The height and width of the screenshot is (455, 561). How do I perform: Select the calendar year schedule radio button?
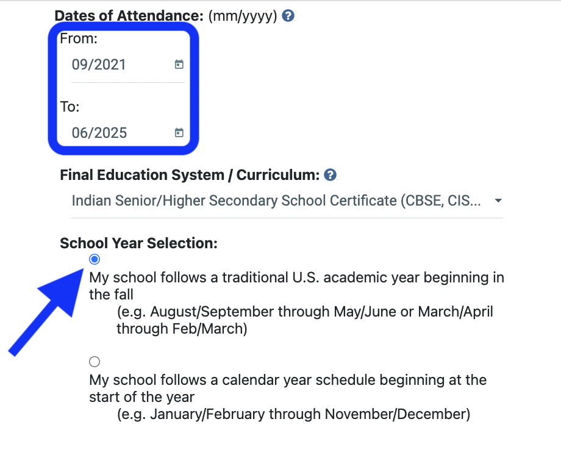point(95,362)
